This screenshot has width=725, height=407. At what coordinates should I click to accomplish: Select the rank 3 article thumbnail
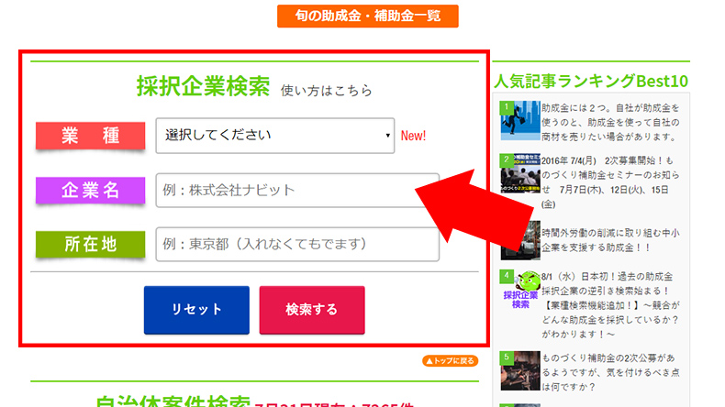coord(519,240)
